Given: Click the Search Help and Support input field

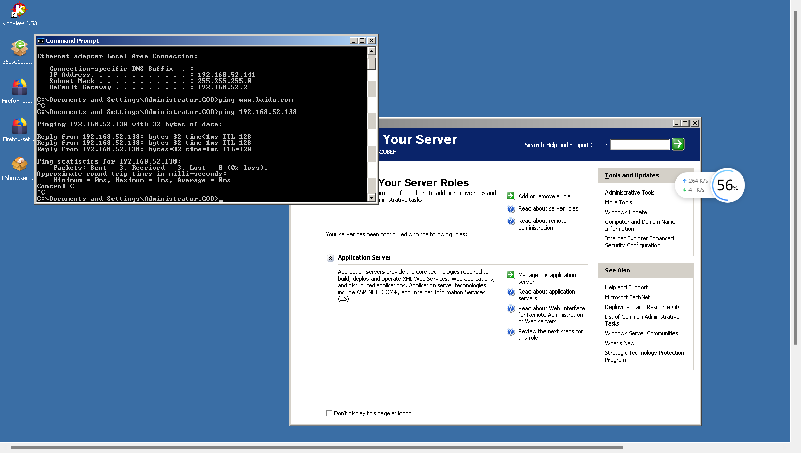Looking at the screenshot, I should [640, 144].
